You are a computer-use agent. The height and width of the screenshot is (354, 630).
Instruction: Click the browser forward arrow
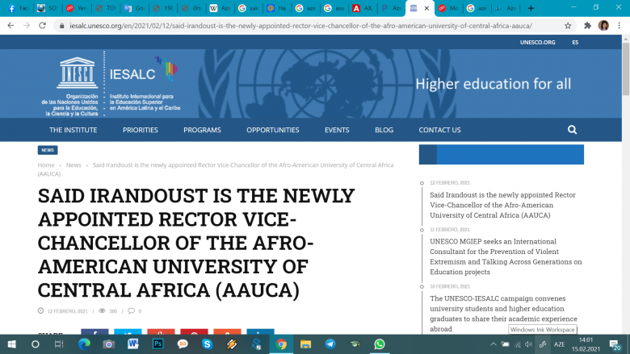point(27,25)
